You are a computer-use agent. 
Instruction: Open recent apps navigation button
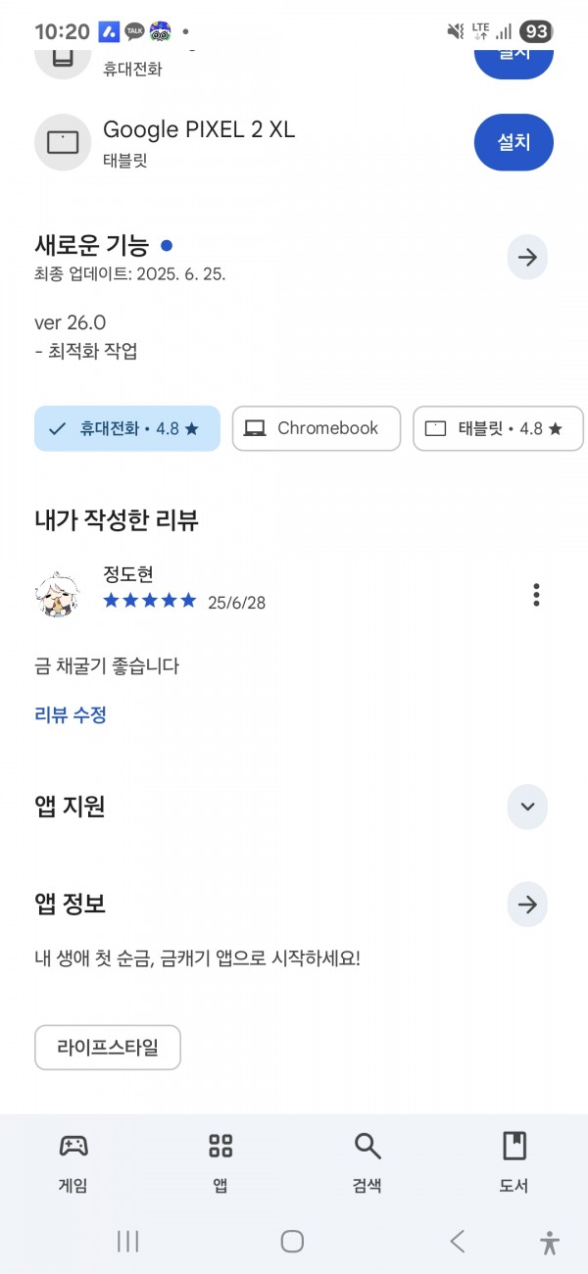click(x=127, y=1242)
